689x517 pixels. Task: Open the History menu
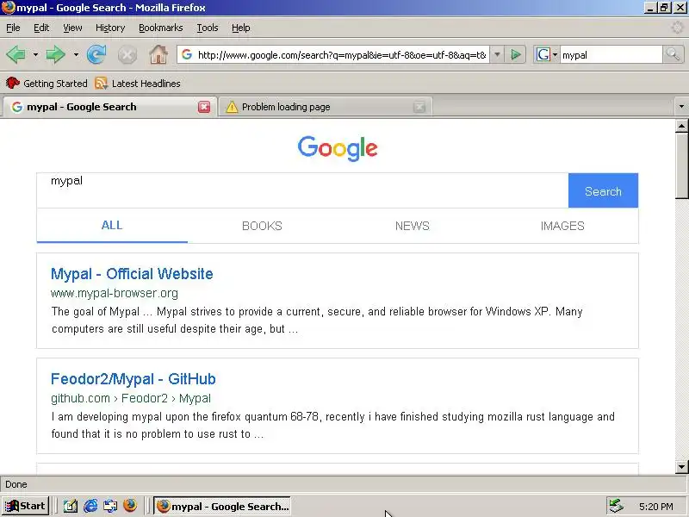pyautogui.click(x=110, y=28)
